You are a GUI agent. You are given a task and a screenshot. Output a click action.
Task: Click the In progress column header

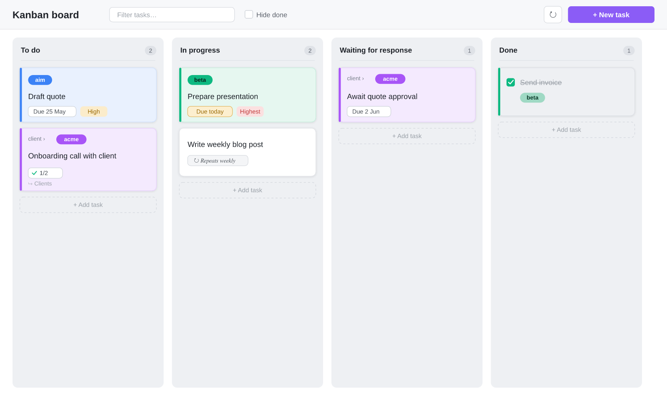(200, 50)
